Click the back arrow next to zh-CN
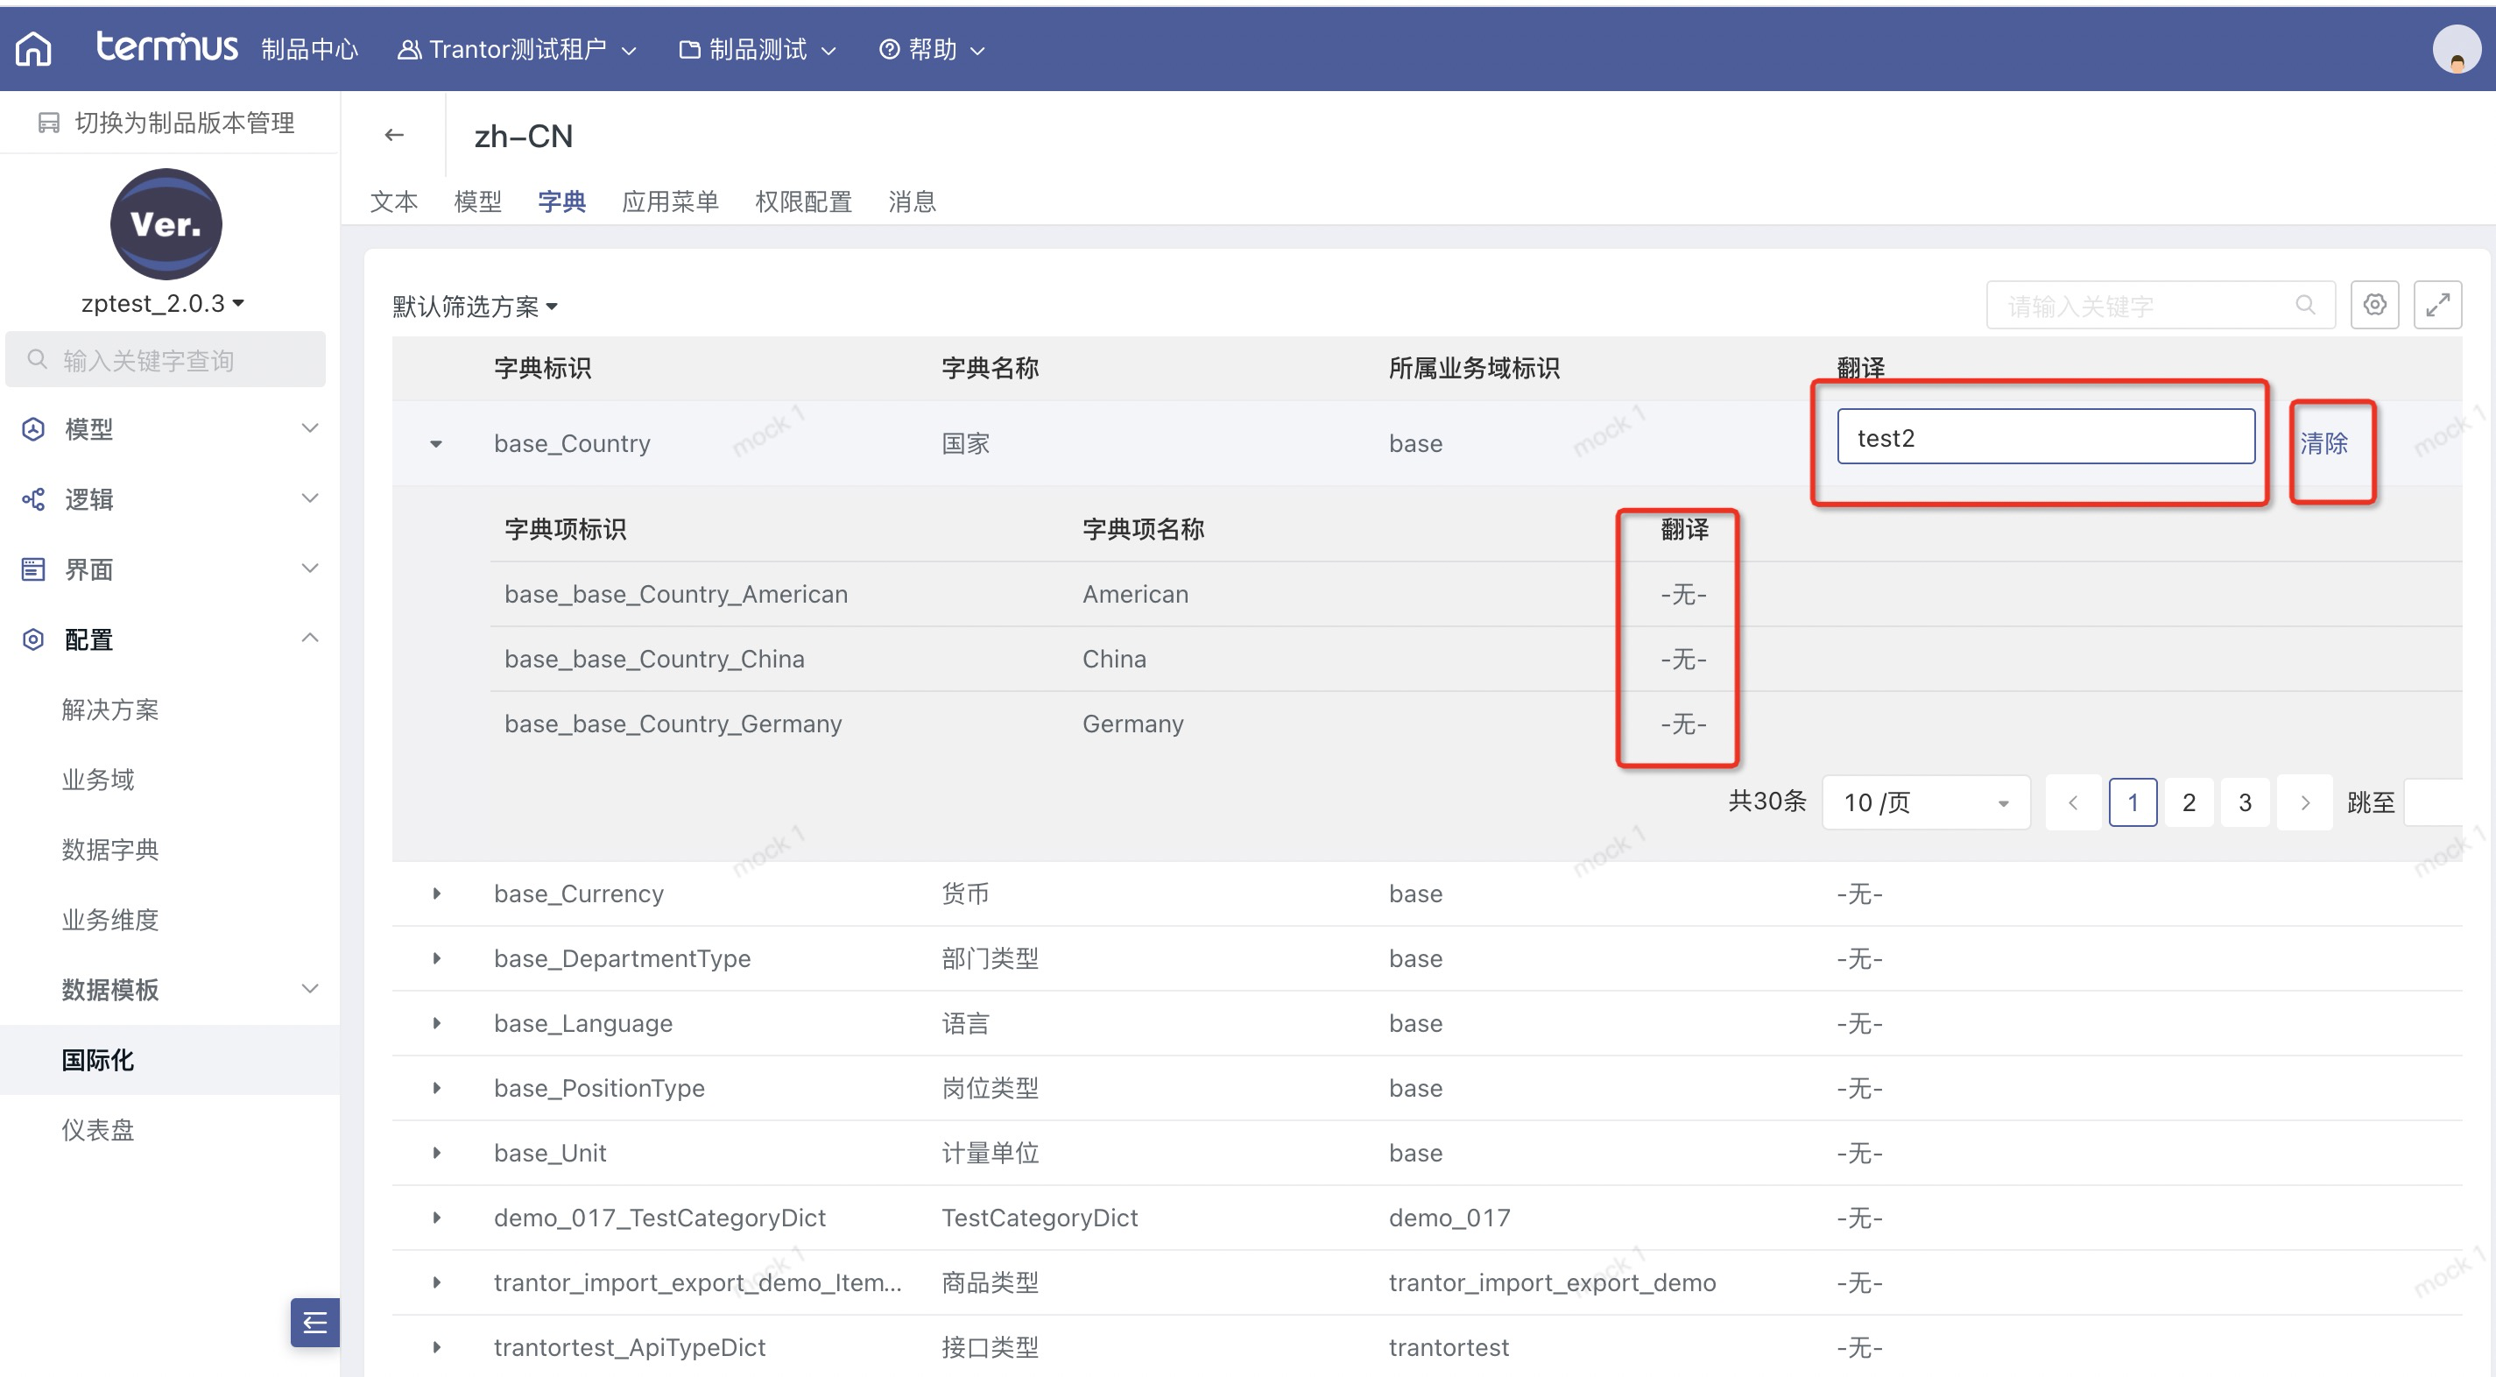The width and height of the screenshot is (2496, 1377). 393,135
